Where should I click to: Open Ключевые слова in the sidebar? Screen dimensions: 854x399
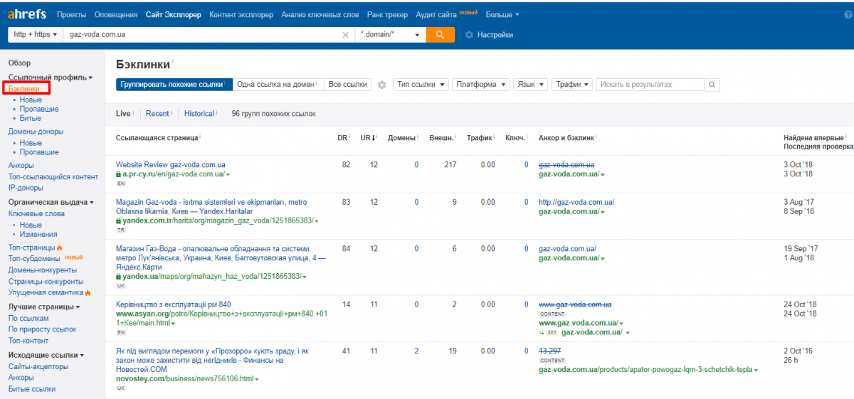click(36, 213)
